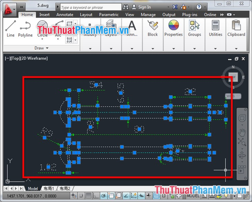Switch to the Annotate ribbon tab
The height and width of the screenshot is (202, 252).
(65, 15)
